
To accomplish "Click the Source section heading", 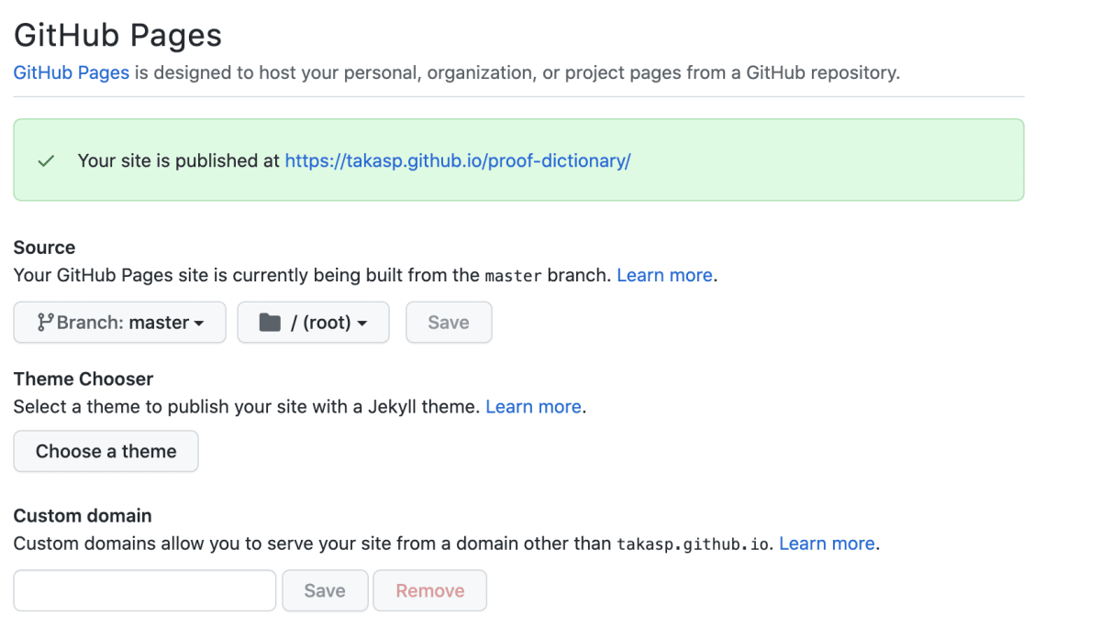I will tap(44, 247).
